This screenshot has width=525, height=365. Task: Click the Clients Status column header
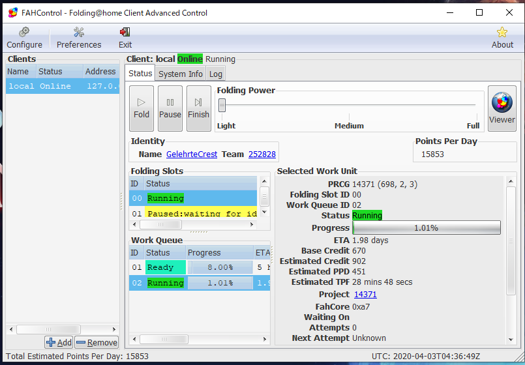pos(60,71)
